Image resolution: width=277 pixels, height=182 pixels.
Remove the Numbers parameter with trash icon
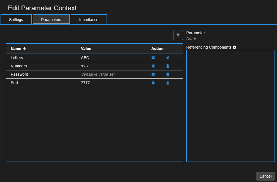168,66
